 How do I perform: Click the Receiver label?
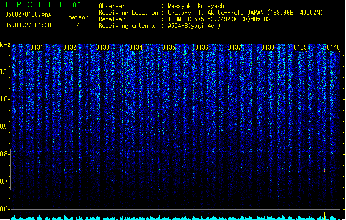112,19
